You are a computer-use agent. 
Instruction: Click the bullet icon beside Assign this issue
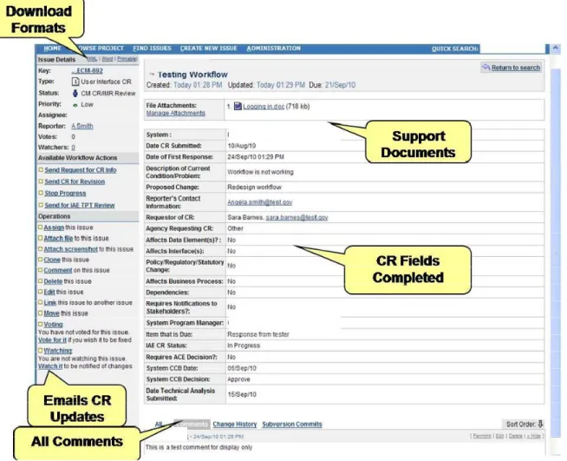(41, 227)
